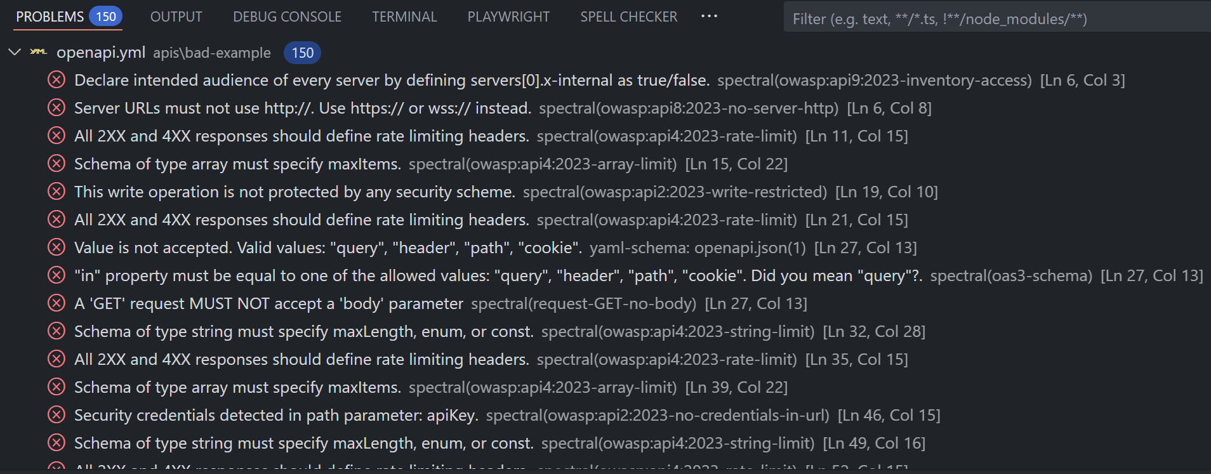The width and height of the screenshot is (1211, 474).
Task: Select maxLength string message at Ln 32
Action: tap(304, 332)
